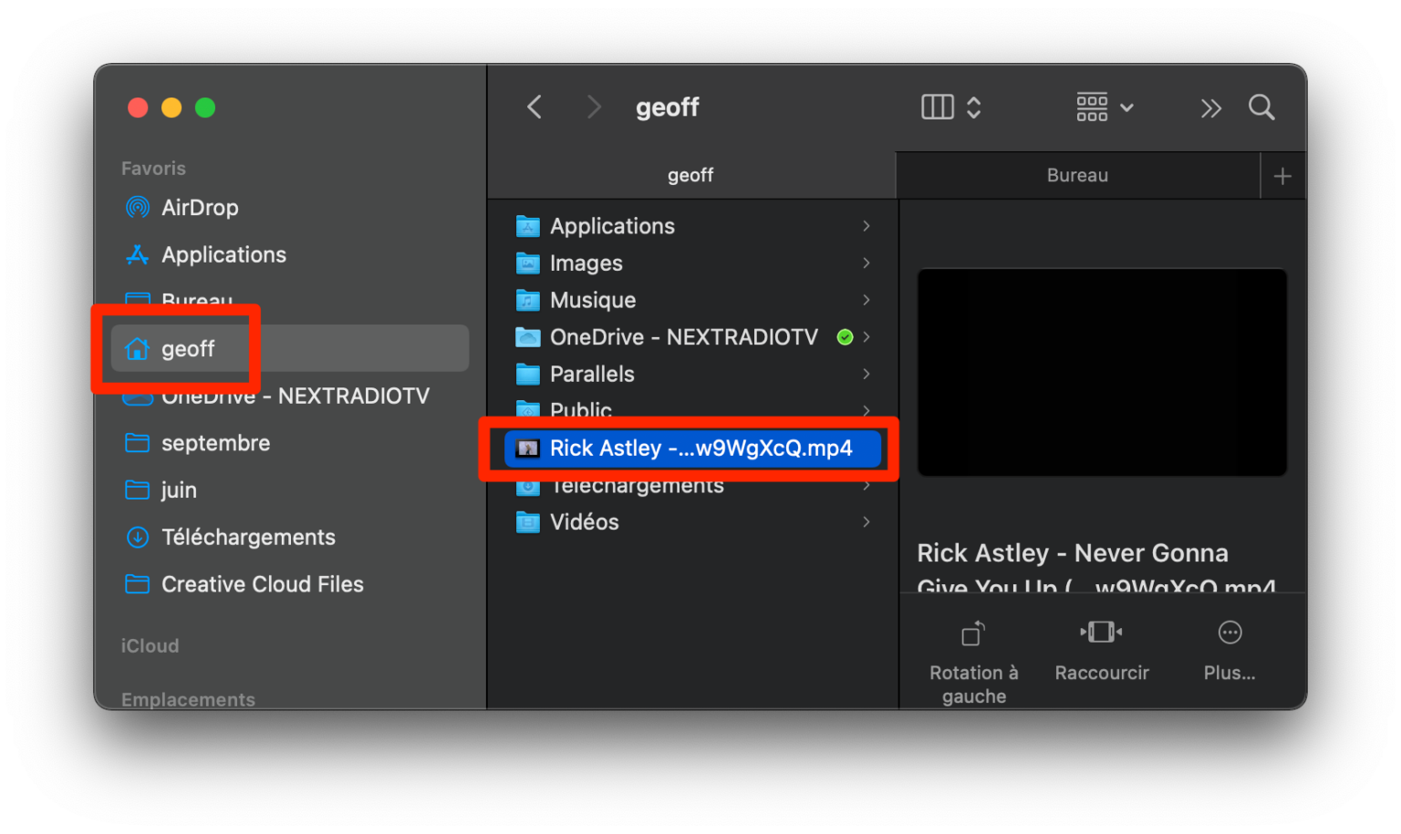1401x834 pixels.
Task: Expand the Images folder row chevron
Action: [x=867, y=263]
